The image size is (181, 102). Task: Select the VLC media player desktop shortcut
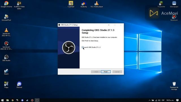pos(97,5)
